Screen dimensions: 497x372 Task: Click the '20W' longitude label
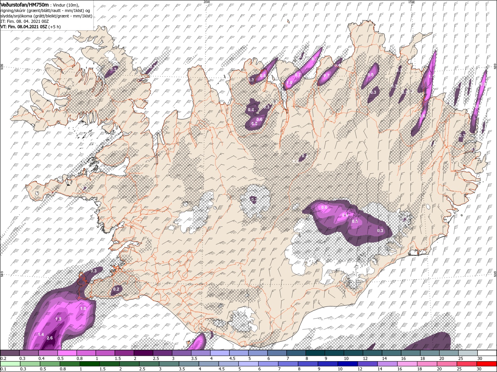click(x=207, y=2)
